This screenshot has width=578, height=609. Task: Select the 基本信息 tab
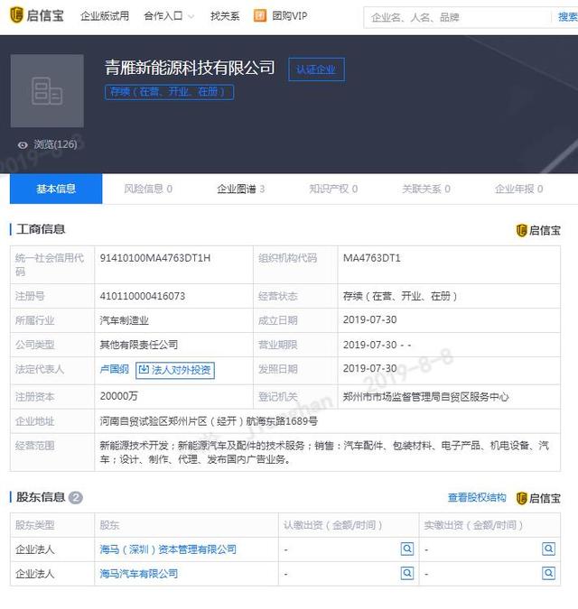(56, 189)
